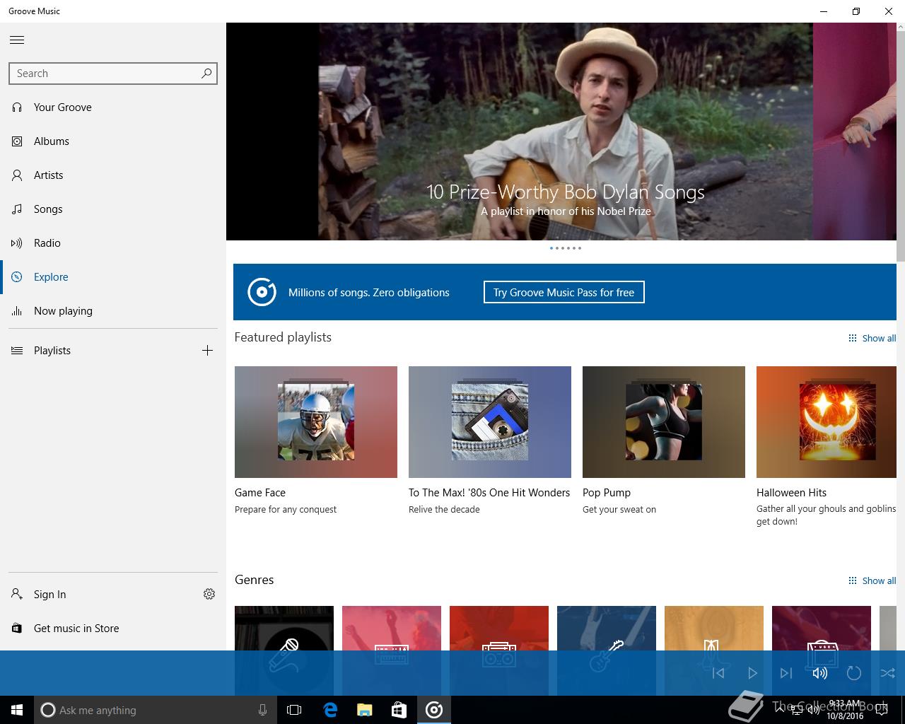Open the Windows Start menu
Viewport: 905px width, 724px height.
click(x=17, y=710)
